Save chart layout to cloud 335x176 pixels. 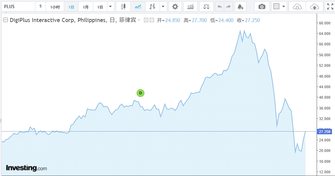point(315,7)
